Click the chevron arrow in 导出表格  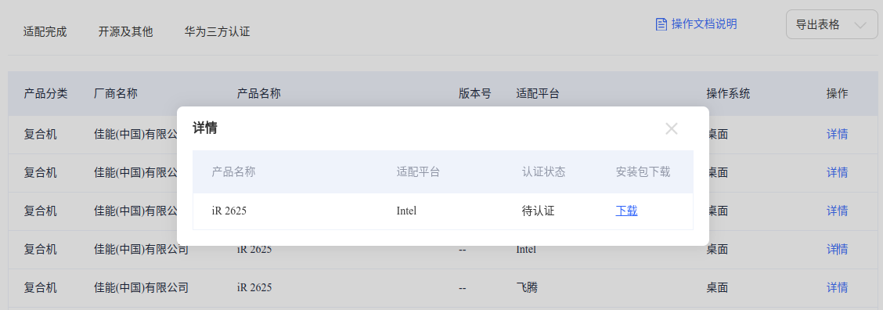(860, 25)
